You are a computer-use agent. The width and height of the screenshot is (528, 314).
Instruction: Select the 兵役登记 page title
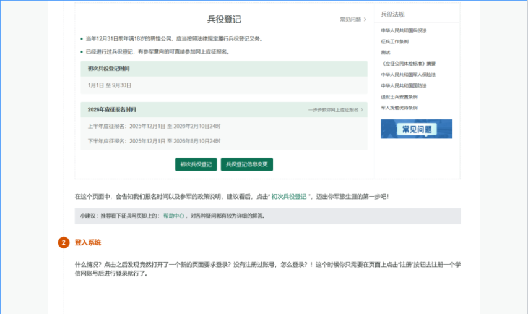click(x=224, y=20)
